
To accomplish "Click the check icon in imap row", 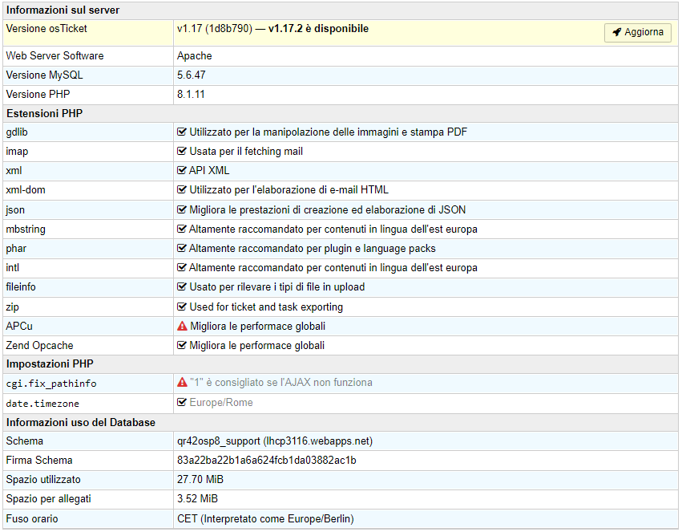I will tap(182, 152).
